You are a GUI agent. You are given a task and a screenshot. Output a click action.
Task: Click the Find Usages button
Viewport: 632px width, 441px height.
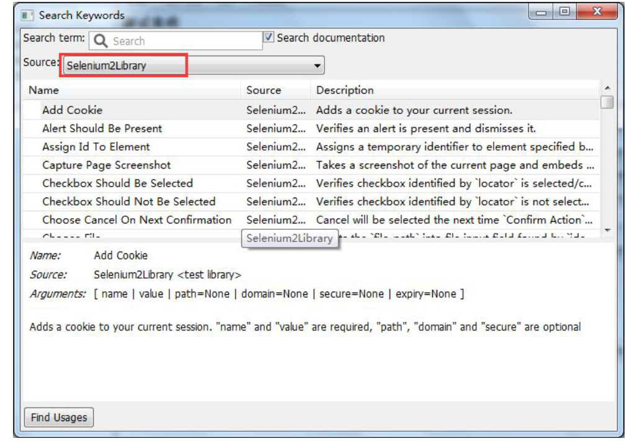tap(59, 417)
